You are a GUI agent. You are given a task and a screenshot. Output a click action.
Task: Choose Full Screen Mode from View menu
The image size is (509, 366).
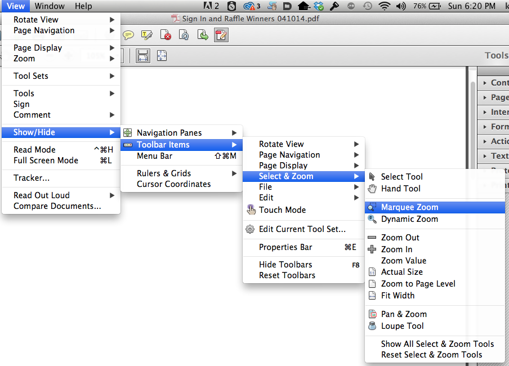[x=61, y=160]
